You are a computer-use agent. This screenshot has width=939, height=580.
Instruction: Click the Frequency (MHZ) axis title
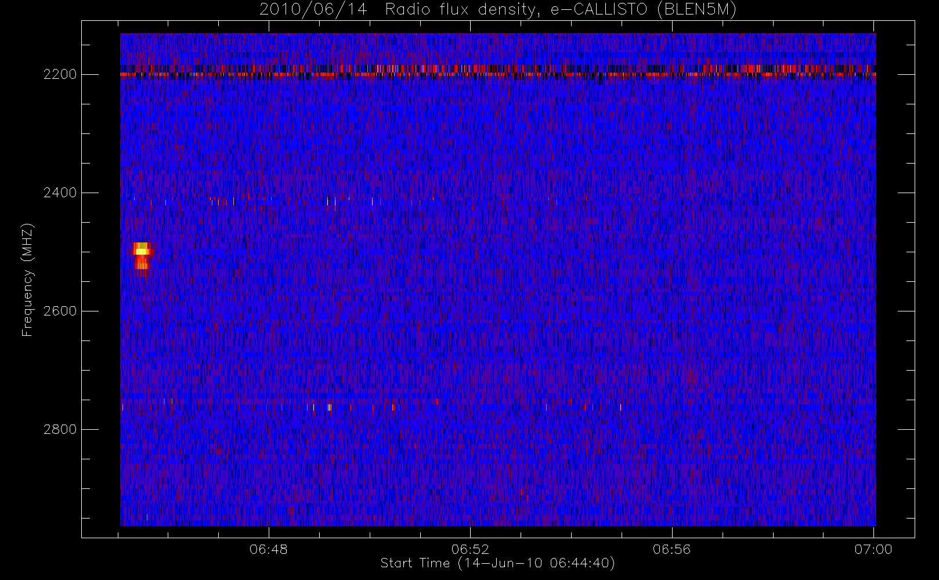(27, 280)
